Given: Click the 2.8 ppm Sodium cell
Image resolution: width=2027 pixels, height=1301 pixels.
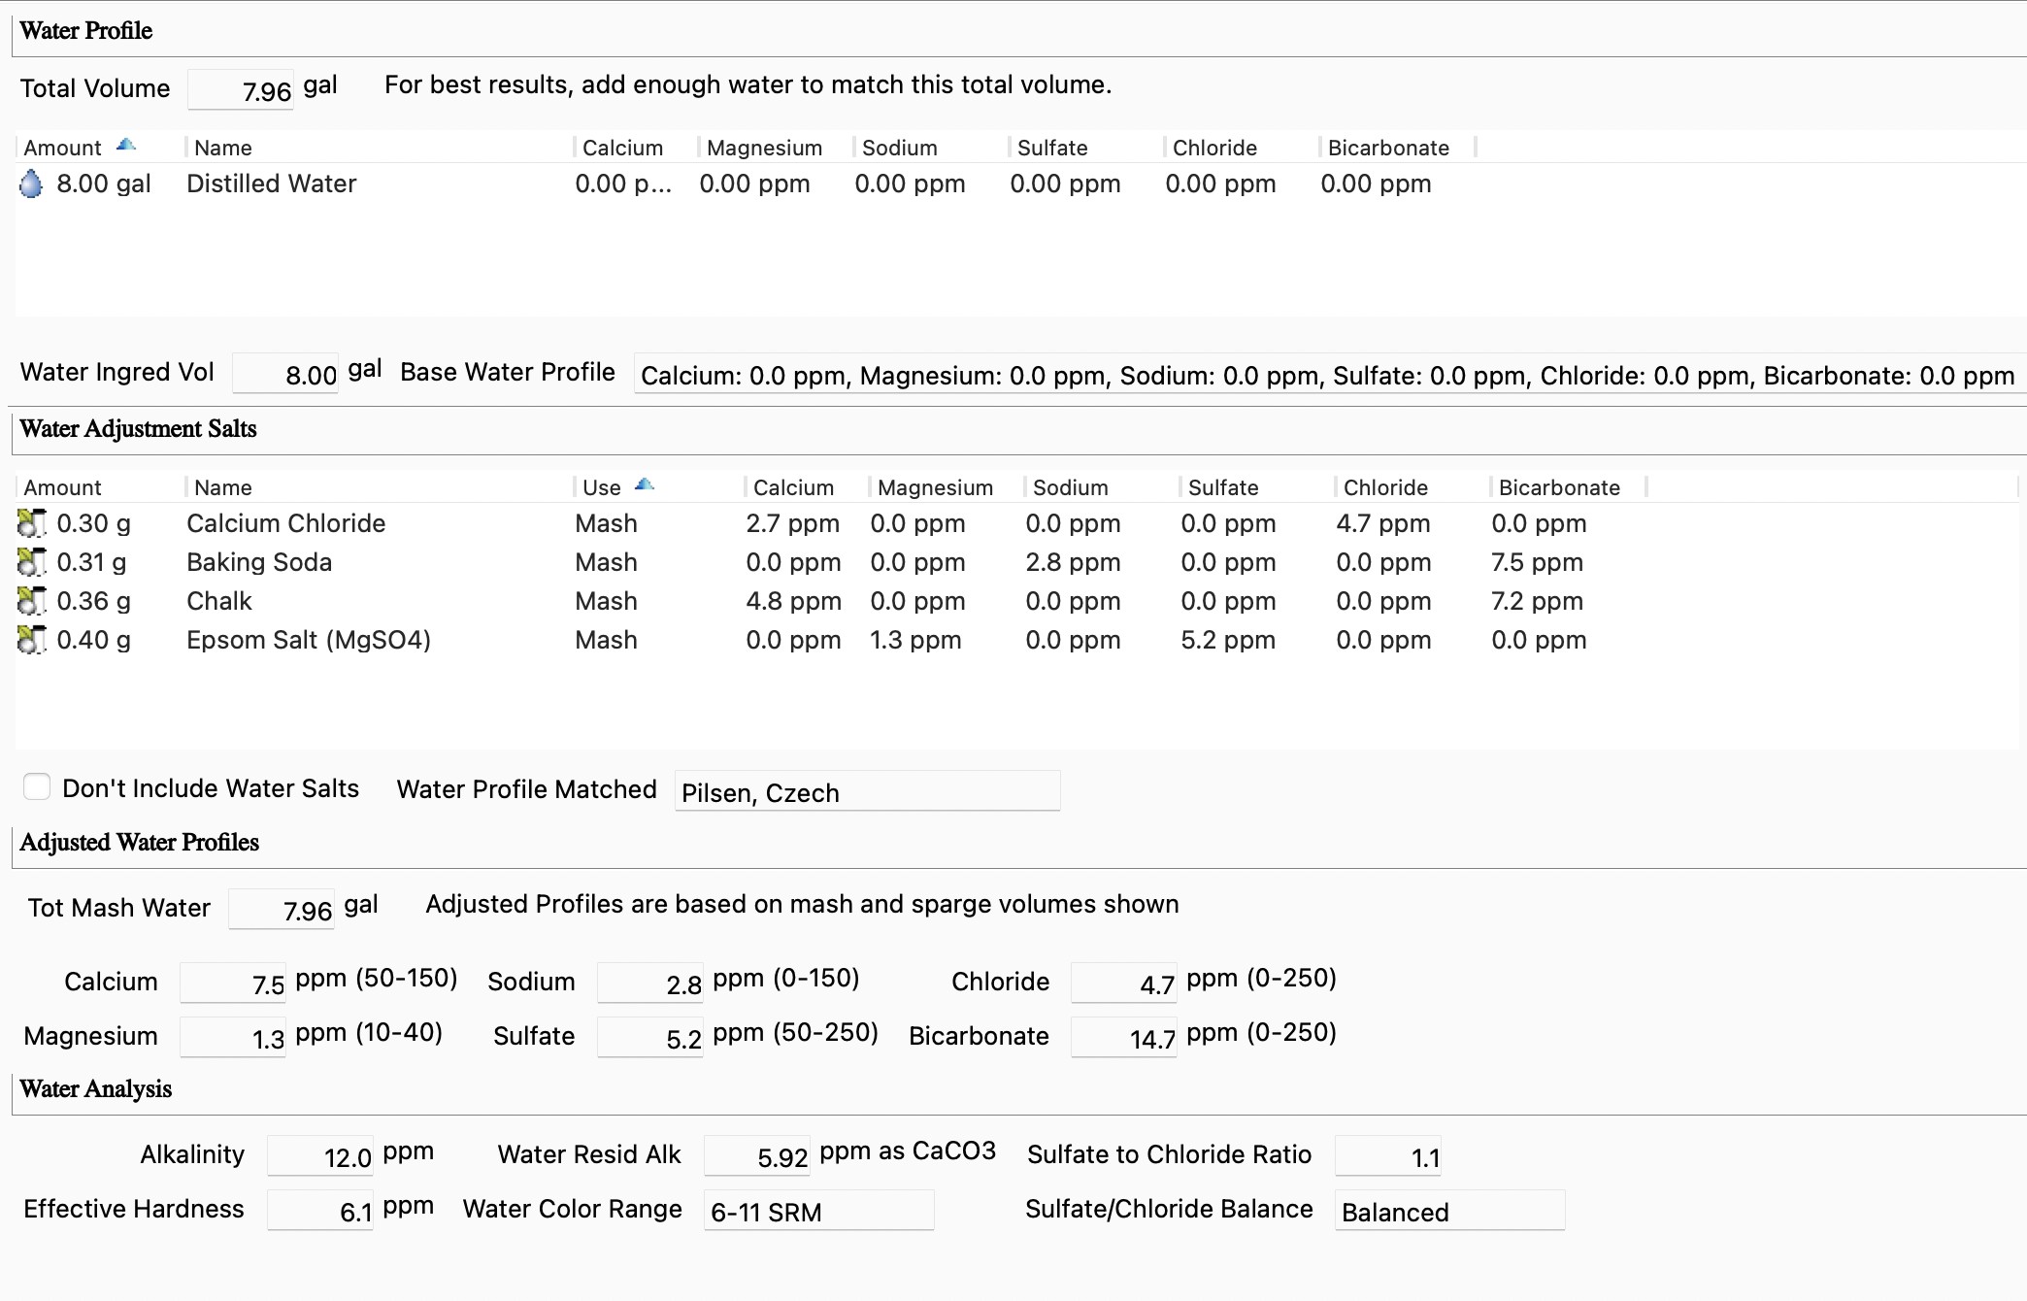Looking at the screenshot, I should [1073, 562].
